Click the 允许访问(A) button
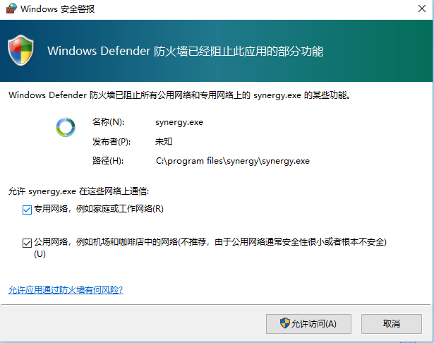The height and width of the screenshot is (343, 434). 308,324
